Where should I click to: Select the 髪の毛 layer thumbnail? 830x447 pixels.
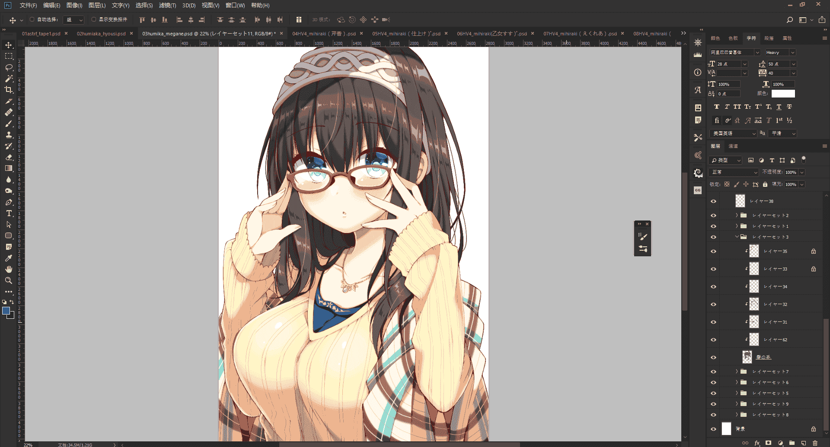(x=747, y=357)
